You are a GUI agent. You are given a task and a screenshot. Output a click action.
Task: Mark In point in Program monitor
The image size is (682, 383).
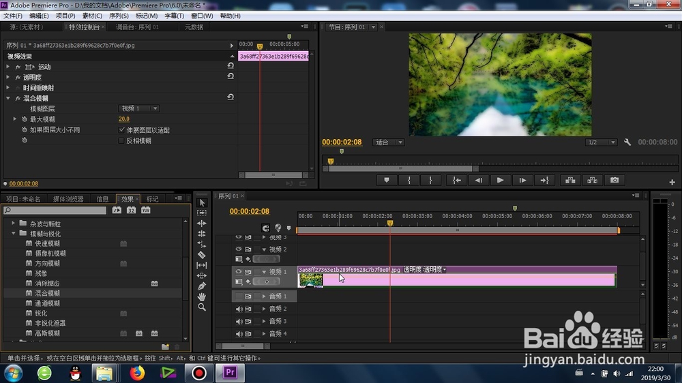tap(409, 181)
